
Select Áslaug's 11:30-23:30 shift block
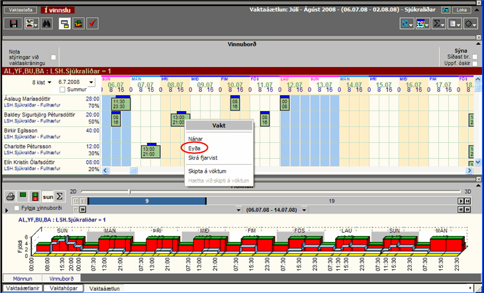121,104
